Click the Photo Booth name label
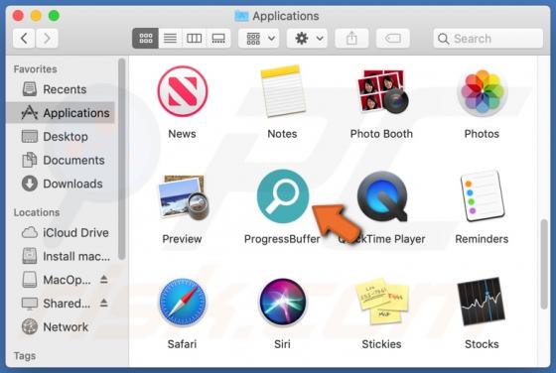556x373 pixels. (x=381, y=134)
